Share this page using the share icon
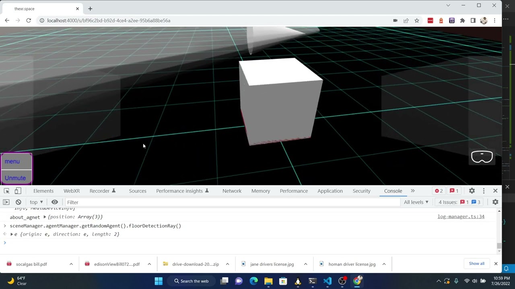The height and width of the screenshot is (289, 515). (406, 20)
